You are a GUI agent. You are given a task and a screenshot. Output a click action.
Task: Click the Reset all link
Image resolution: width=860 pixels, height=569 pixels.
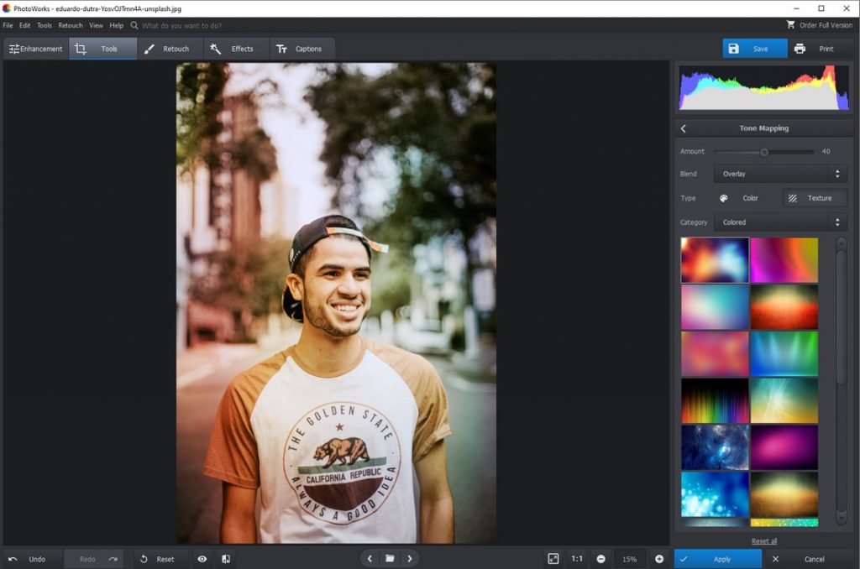(x=763, y=540)
